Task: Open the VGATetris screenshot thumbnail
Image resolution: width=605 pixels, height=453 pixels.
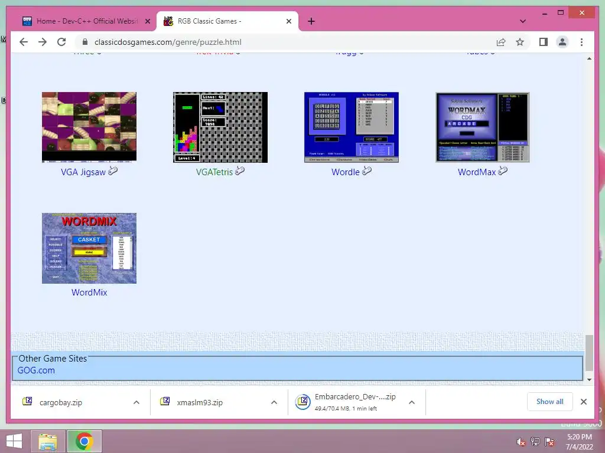Action: 220,127
